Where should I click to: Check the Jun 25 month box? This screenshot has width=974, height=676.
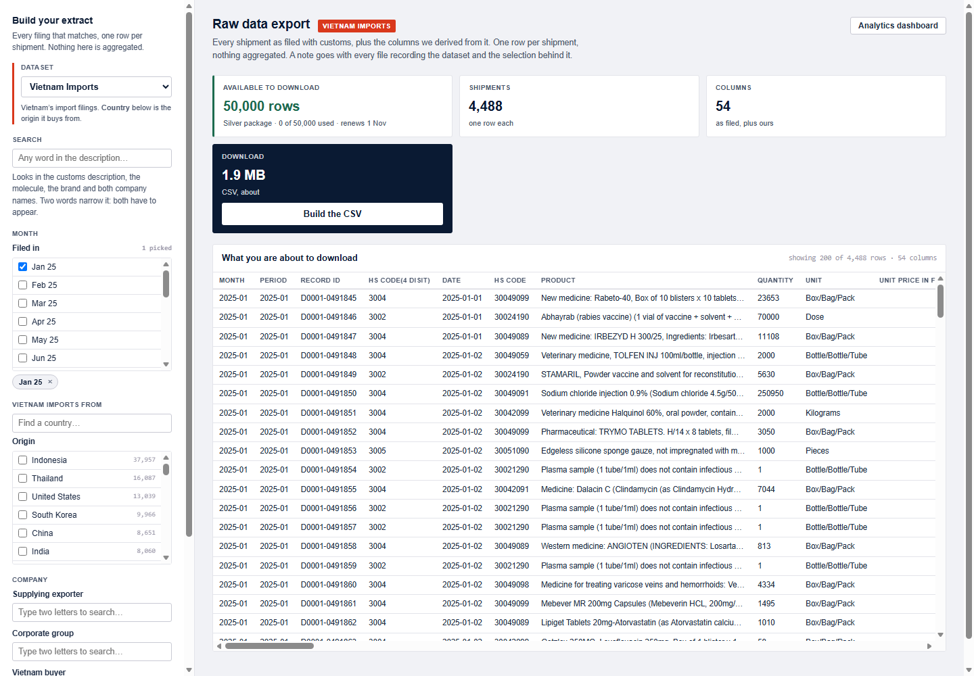[x=22, y=358]
